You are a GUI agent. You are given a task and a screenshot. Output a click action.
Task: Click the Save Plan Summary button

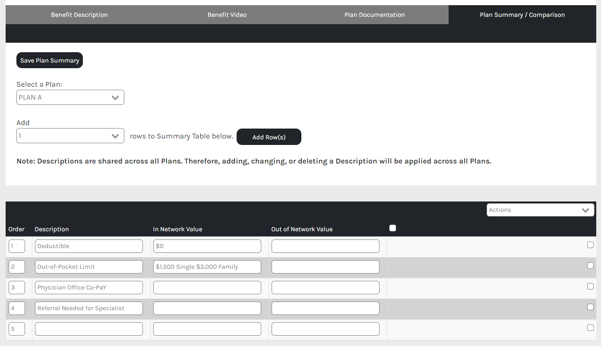(50, 60)
